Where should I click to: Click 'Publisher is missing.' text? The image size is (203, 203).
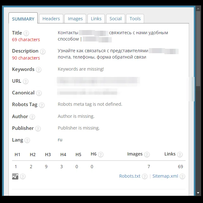pyautogui.click(x=79, y=128)
